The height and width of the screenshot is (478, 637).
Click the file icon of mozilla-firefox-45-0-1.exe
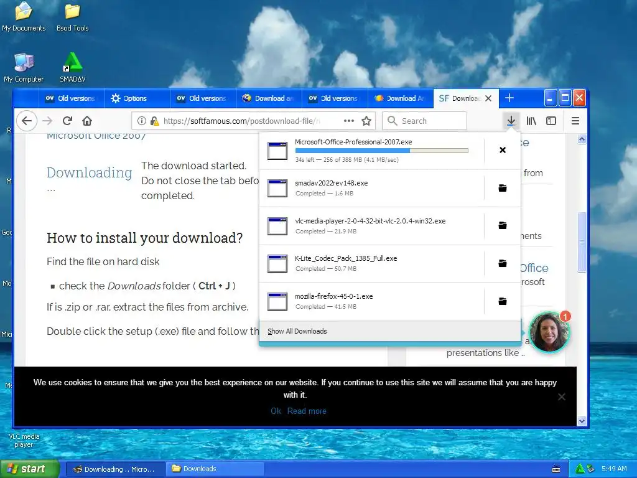(277, 302)
